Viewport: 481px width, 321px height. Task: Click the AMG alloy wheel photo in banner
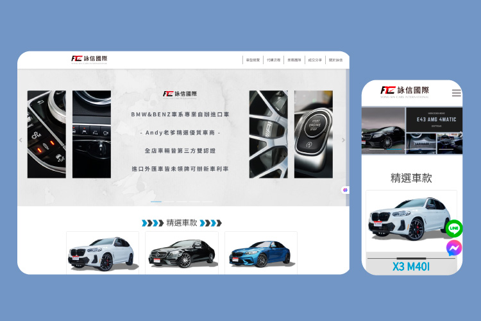click(x=269, y=134)
